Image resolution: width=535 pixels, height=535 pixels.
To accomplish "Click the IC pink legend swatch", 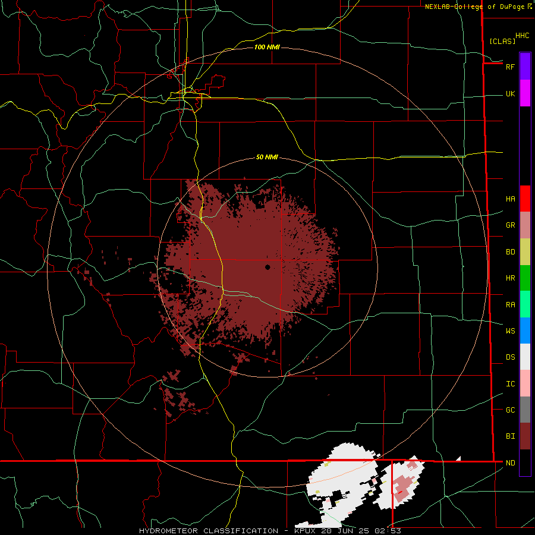I will (x=525, y=383).
